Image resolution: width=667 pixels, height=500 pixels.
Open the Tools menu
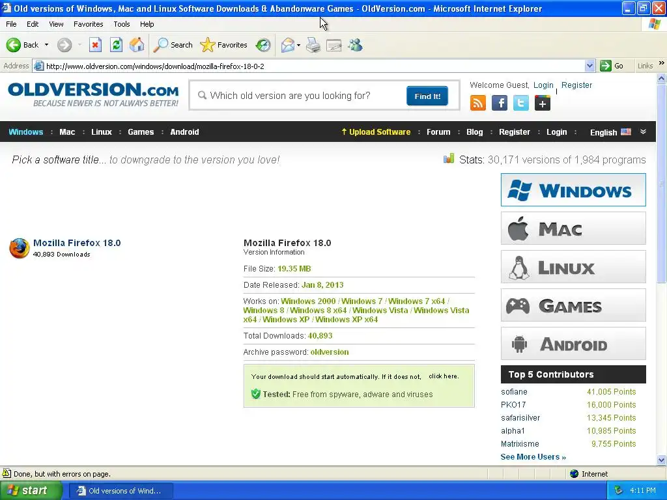point(122,24)
